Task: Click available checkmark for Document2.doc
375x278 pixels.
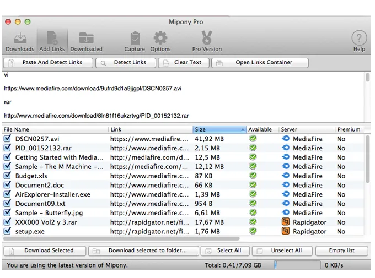Action: (x=253, y=185)
